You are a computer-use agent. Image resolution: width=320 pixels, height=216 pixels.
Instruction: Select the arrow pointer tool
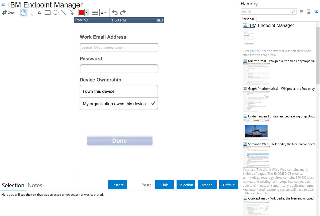tap(32, 13)
